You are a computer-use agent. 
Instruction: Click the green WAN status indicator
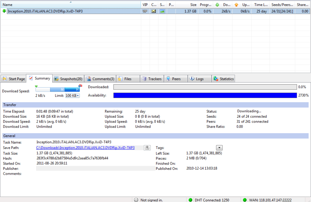[x=245, y=200]
